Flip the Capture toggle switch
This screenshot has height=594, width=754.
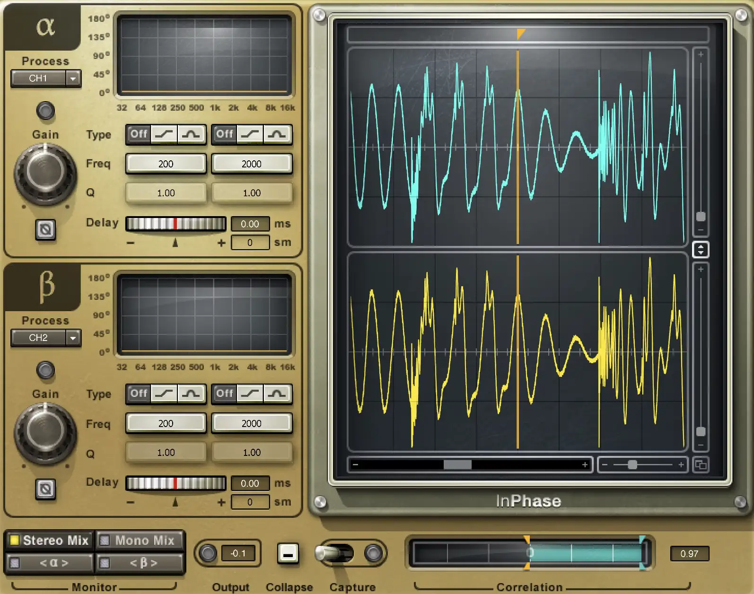(x=334, y=553)
